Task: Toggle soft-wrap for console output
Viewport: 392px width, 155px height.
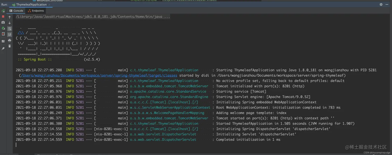Action: point(10,29)
